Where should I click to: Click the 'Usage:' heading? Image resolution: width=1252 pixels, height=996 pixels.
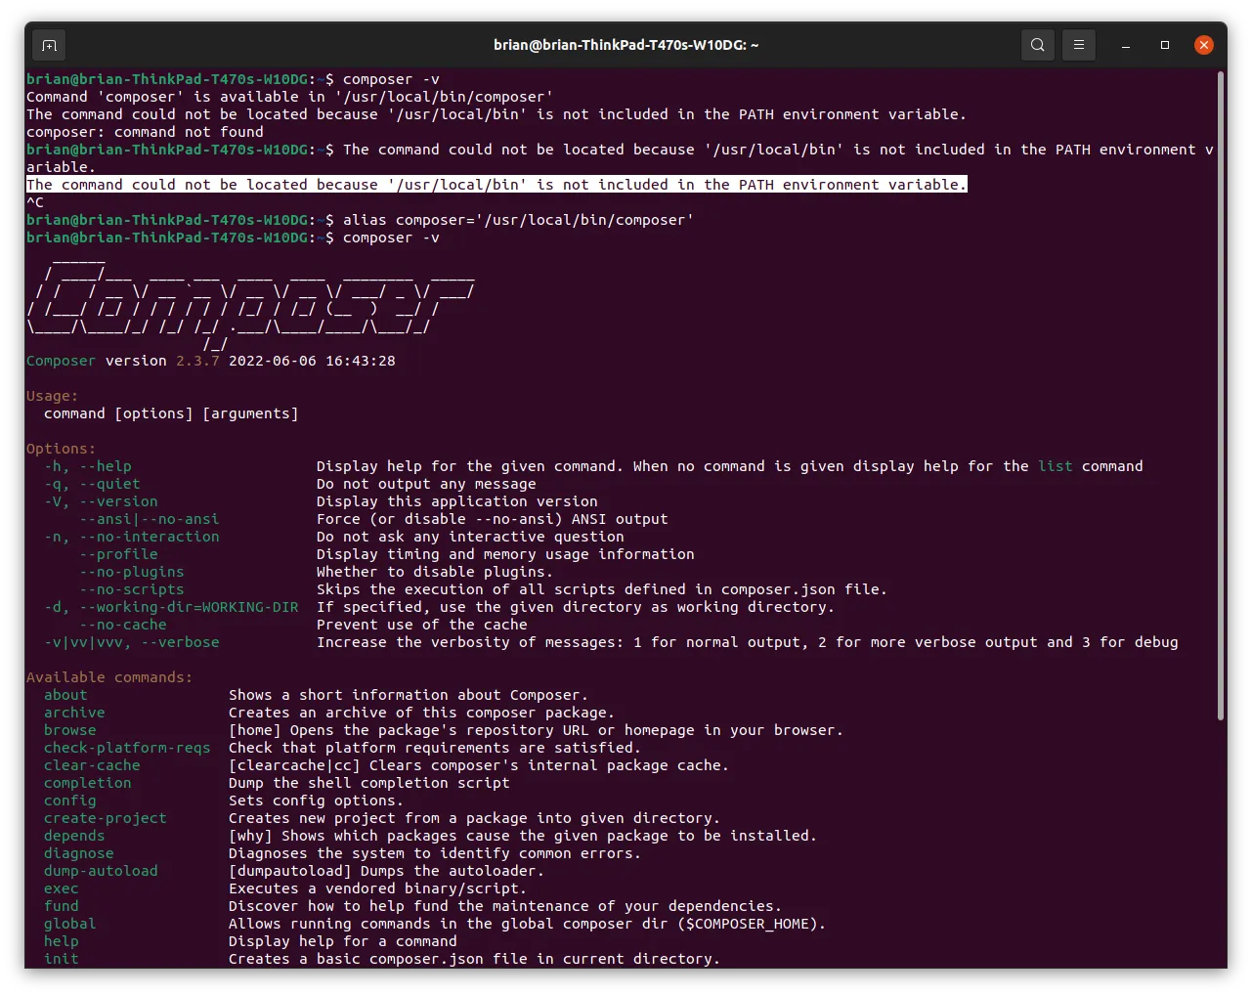coord(53,396)
